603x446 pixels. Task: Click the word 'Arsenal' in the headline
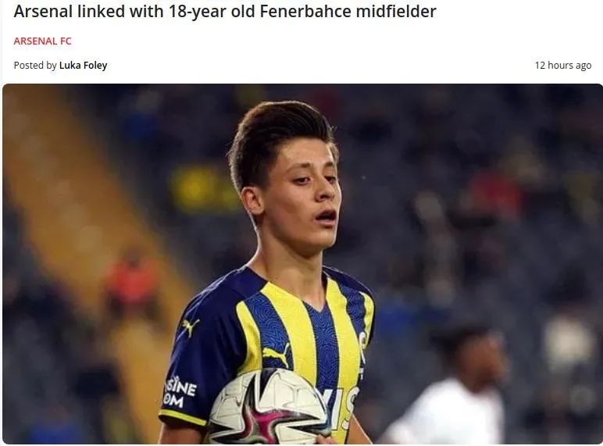(x=43, y=11)
